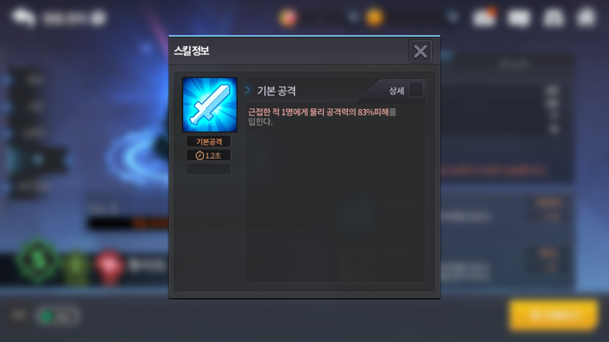Image resolution: width=609 pixels, height=342 pixels.
Task: Click the blue sword skill icon
Action: tap(210, 105)
